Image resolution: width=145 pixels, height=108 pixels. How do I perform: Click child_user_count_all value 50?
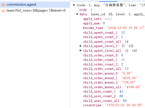click(x=125, y=101)
